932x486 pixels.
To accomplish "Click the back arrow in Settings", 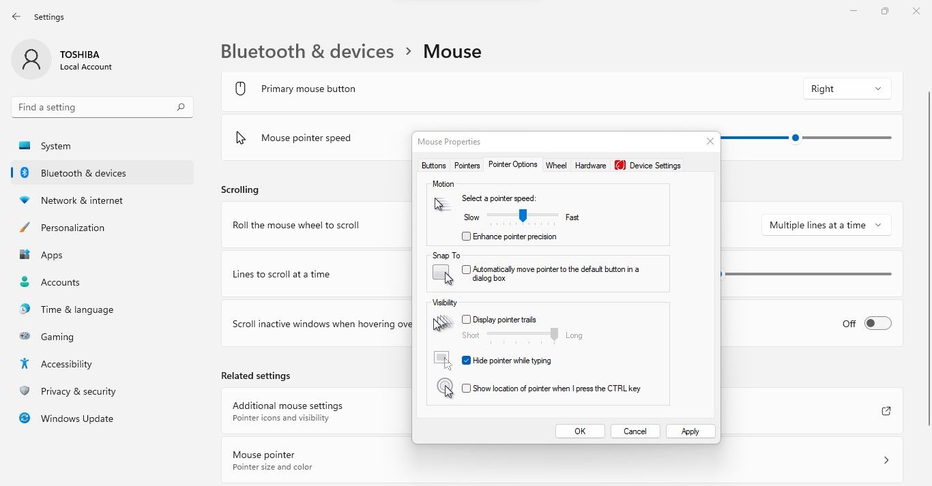I will [16, 16].
